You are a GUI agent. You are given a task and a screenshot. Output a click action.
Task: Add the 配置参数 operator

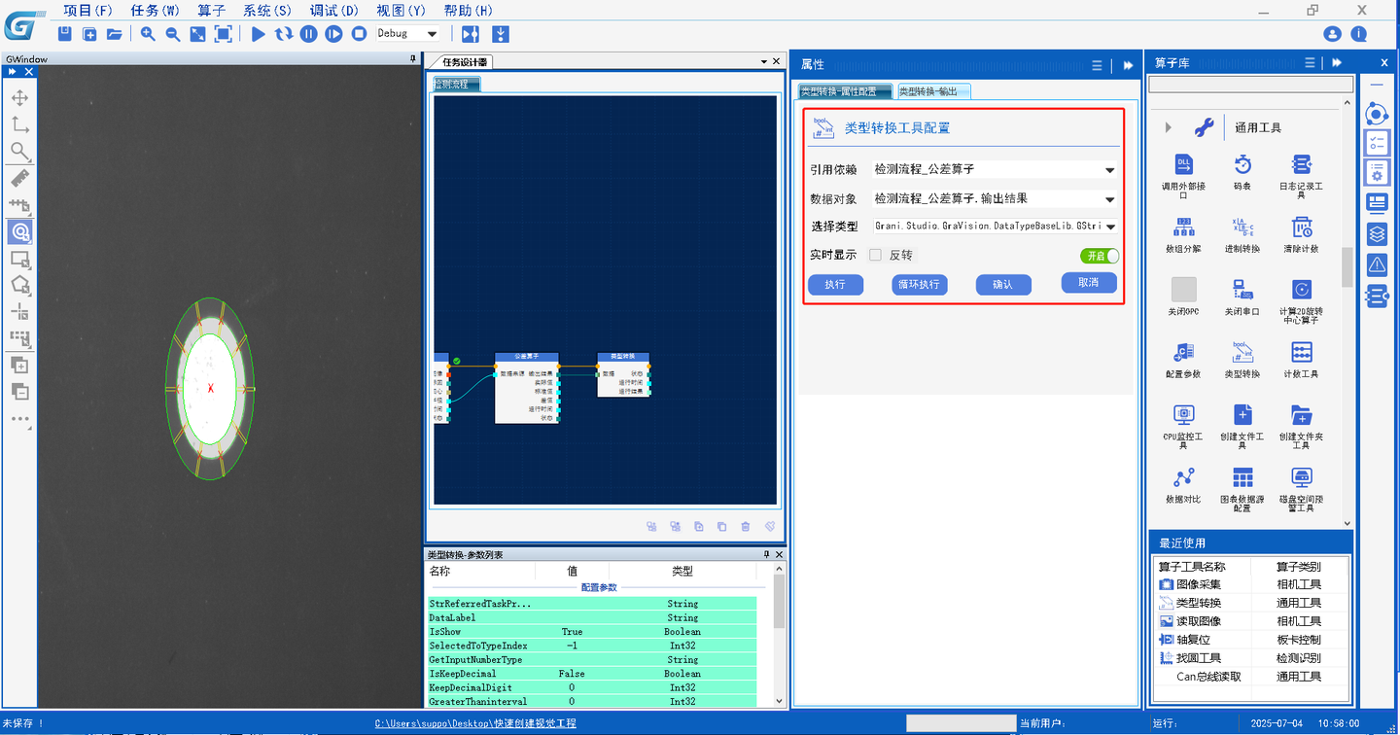pos(1183,360)
